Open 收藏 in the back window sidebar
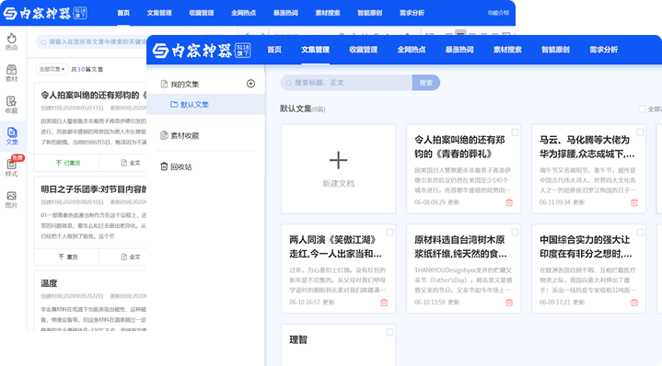 point(11,105)
